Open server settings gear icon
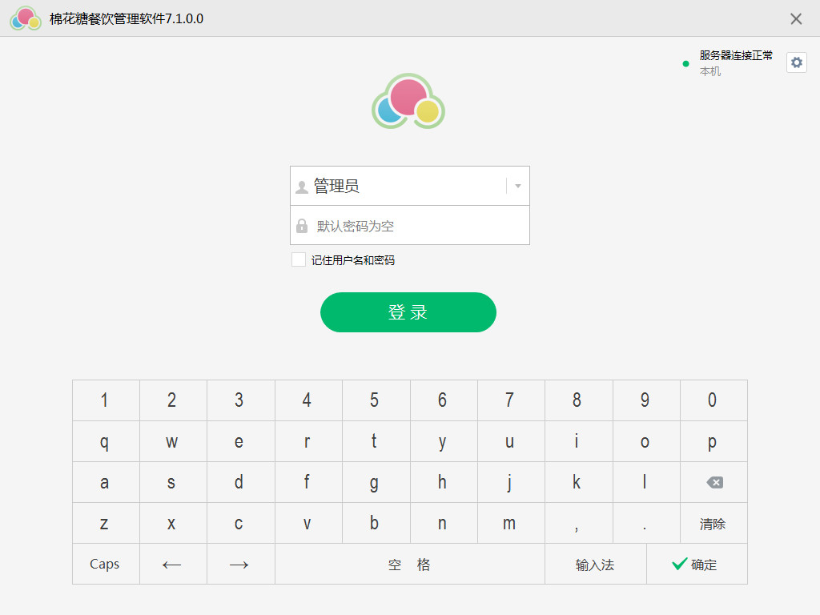Viewport: 820px width, 615px height. point(797,62)
